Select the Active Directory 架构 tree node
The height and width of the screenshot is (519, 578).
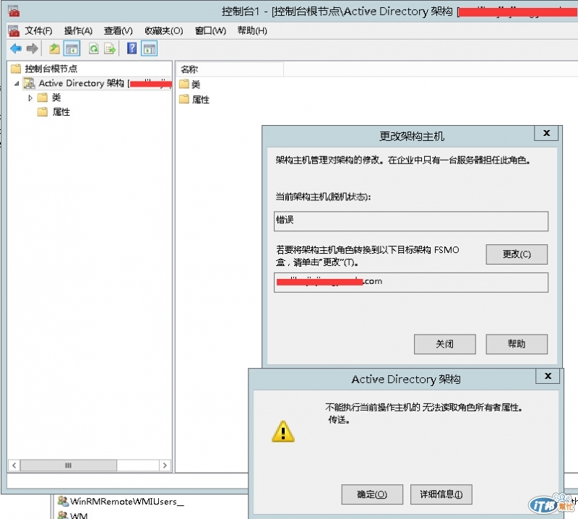(x=98, y=83)
